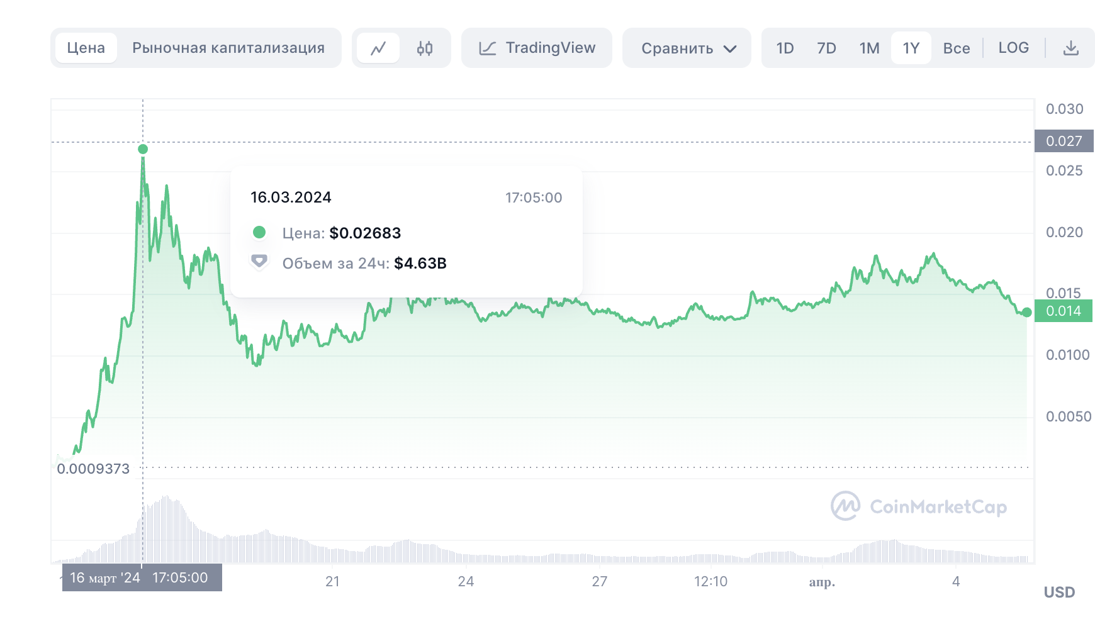Set the range to 1D

pyautogui.click(x=785, y=48)
